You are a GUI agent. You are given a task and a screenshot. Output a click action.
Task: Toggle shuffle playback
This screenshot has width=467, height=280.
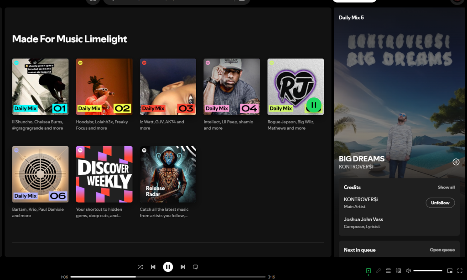pyautogui.click(x=140, y=267)
